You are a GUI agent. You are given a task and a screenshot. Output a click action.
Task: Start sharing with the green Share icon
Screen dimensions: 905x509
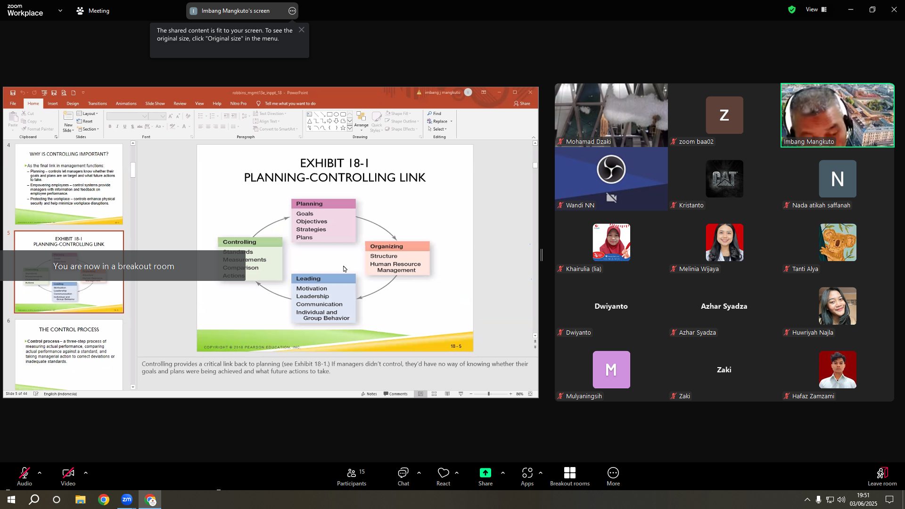tap(485, 473)
